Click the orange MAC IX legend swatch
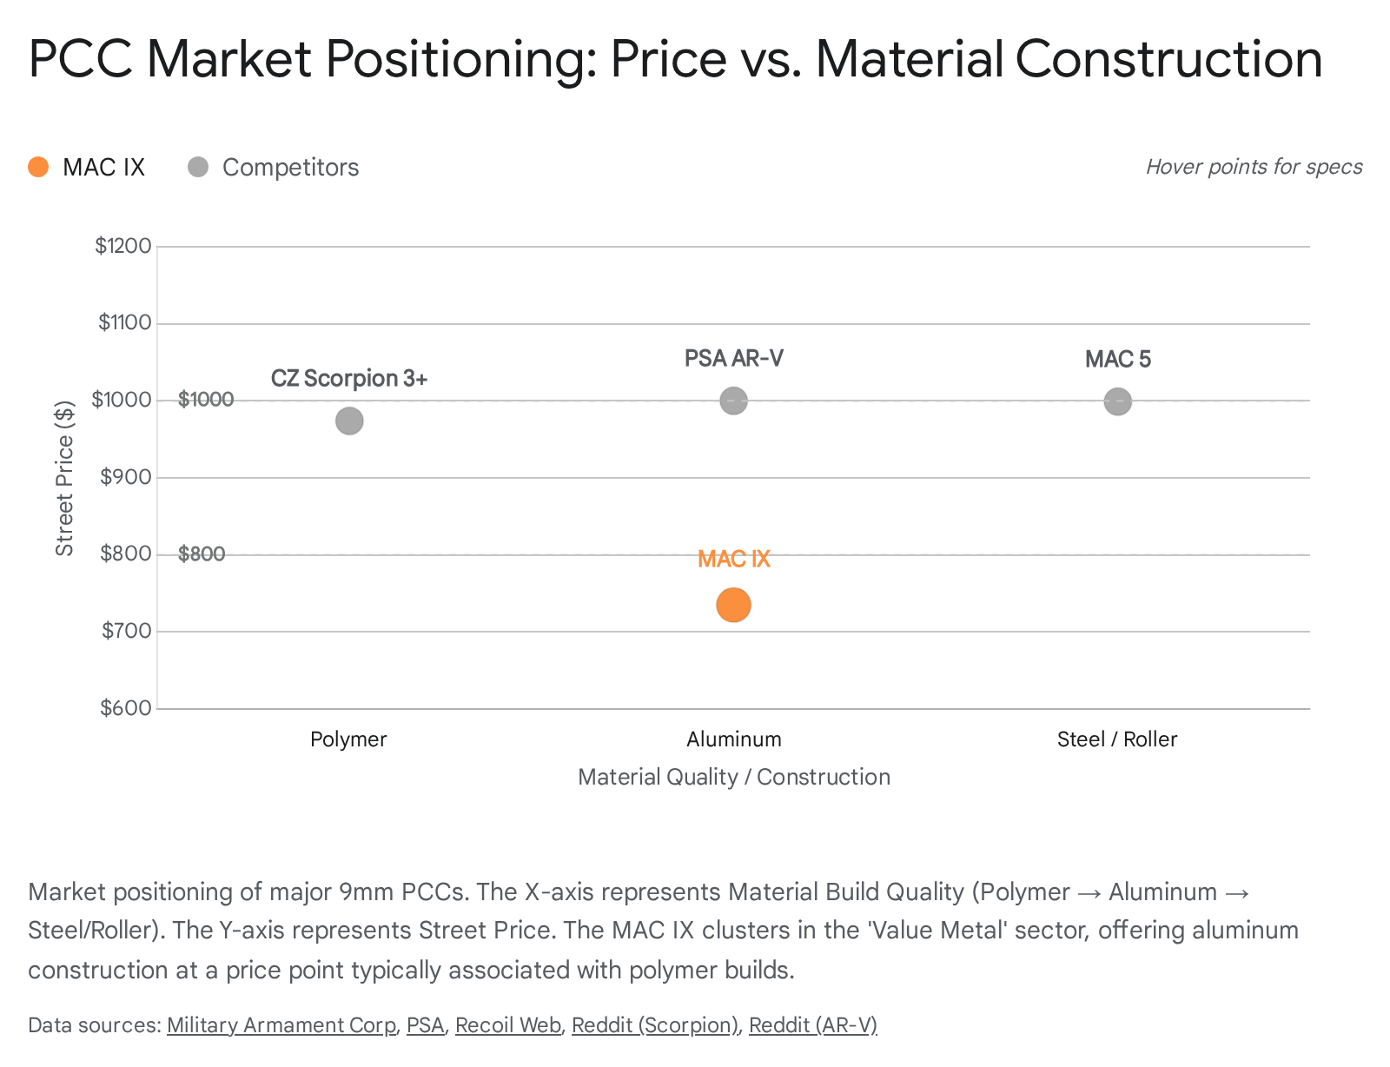 click(38, 168)
